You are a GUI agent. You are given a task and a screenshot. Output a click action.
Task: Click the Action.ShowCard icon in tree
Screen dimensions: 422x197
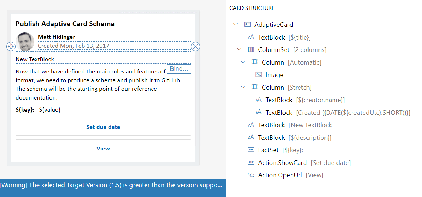pyautogui.click(x=251, y=162)
